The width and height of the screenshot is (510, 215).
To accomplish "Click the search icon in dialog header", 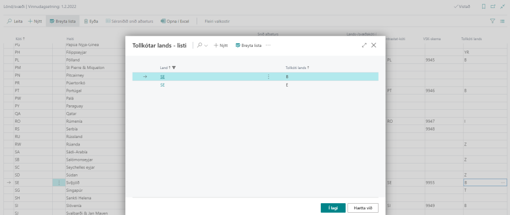I will pyautogui.click(x=199, y=45).
